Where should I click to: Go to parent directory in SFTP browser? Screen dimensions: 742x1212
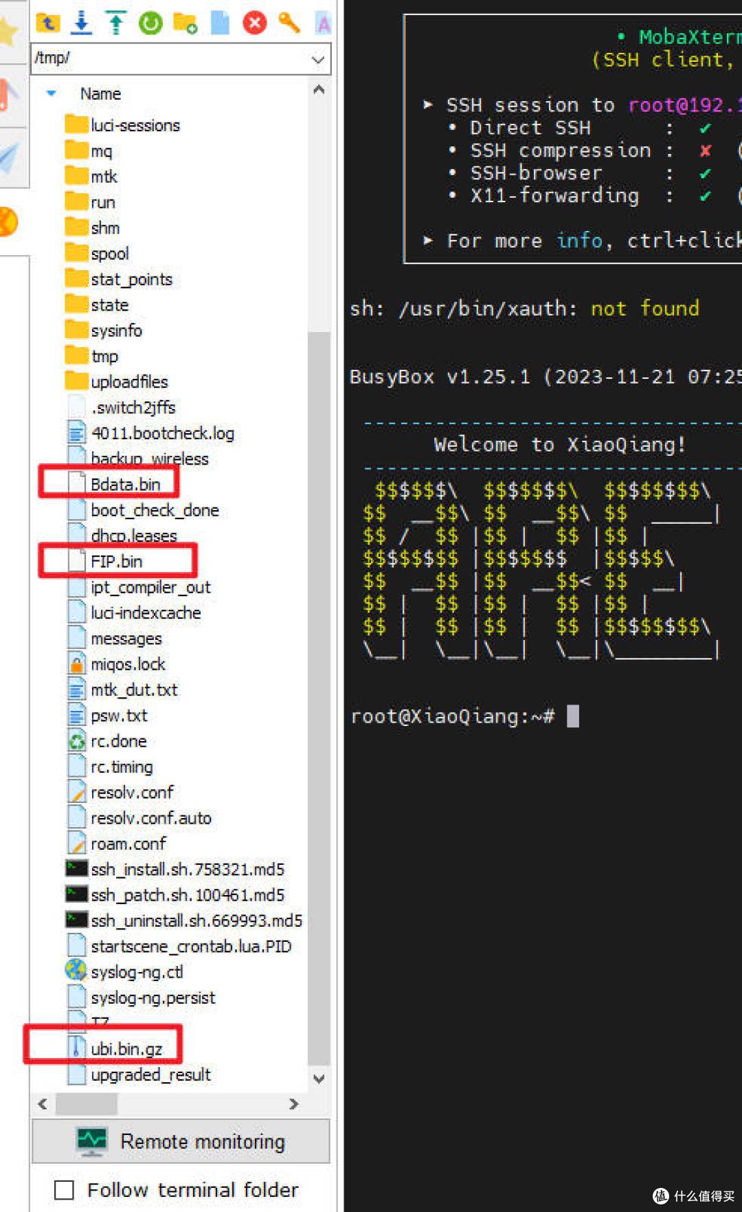[47, 23]
